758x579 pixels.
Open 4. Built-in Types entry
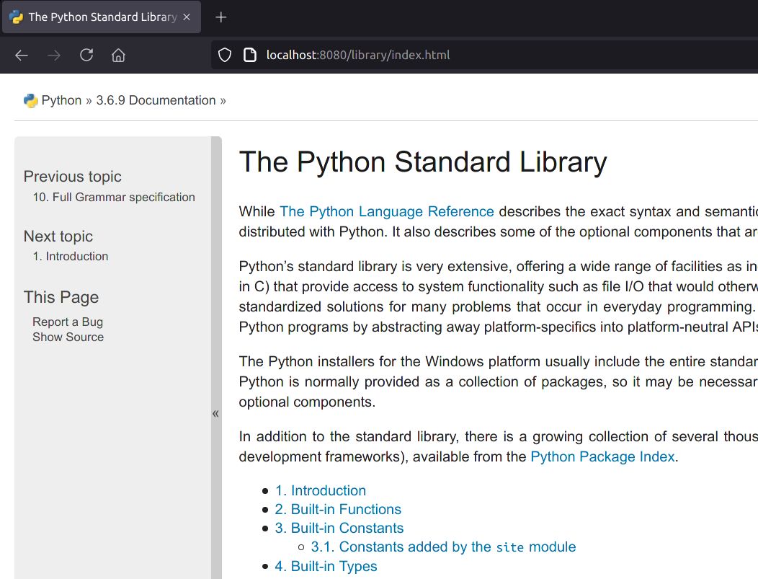326,566
